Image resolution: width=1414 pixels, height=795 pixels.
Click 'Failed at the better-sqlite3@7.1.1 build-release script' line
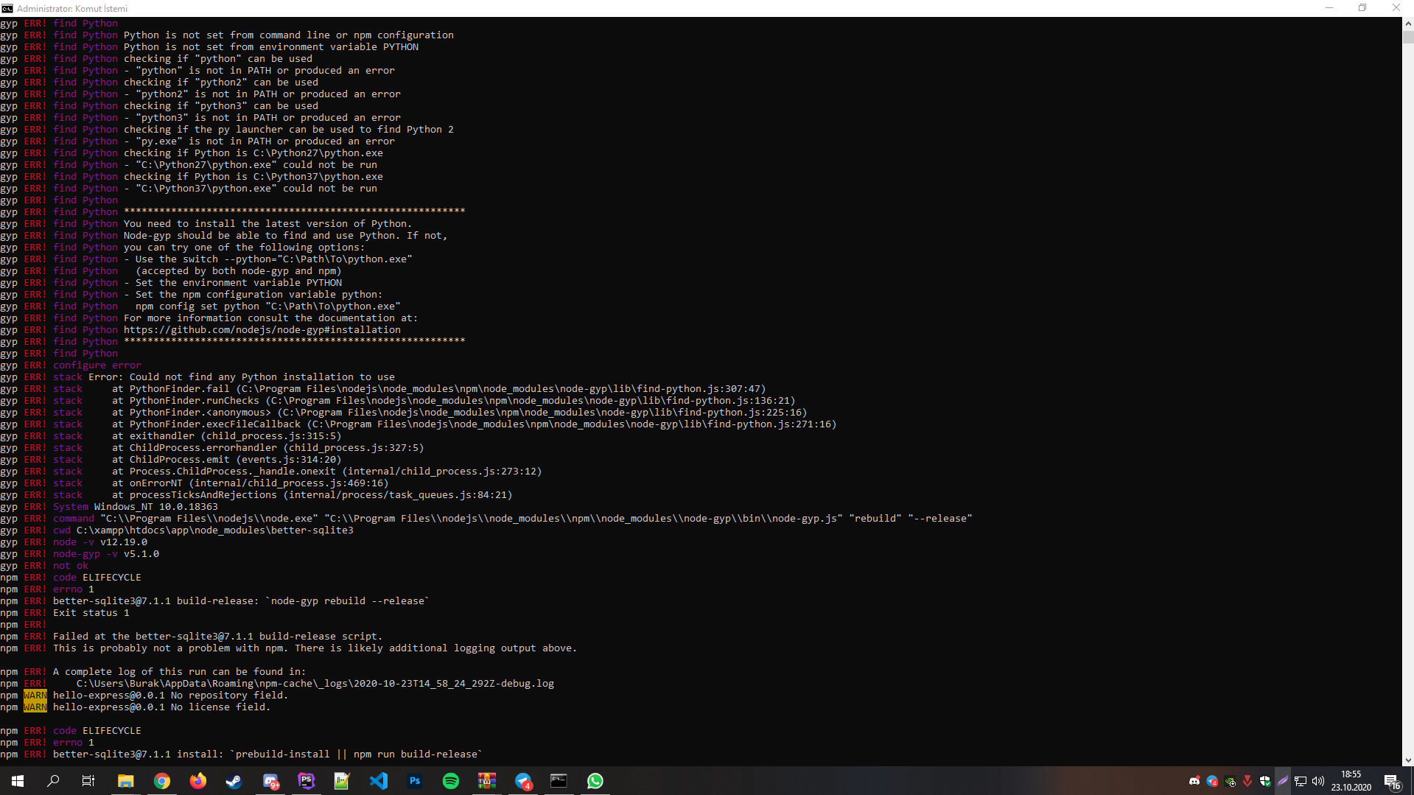point(218,637)
